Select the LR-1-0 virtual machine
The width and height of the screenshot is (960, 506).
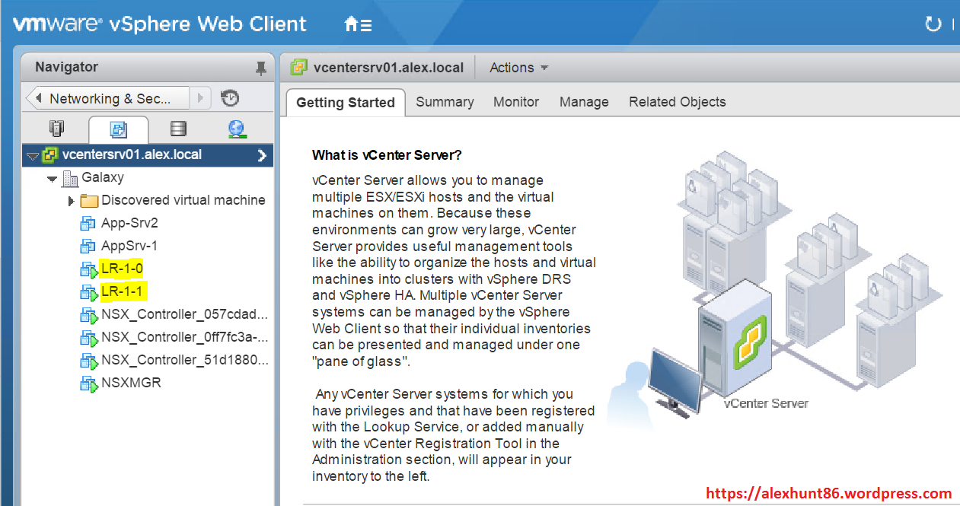(x=122, y=269)
